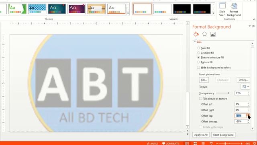This screenshot has height=145, width=257.
Task: Click Reset Background button
Action: (x=223, y=135)
